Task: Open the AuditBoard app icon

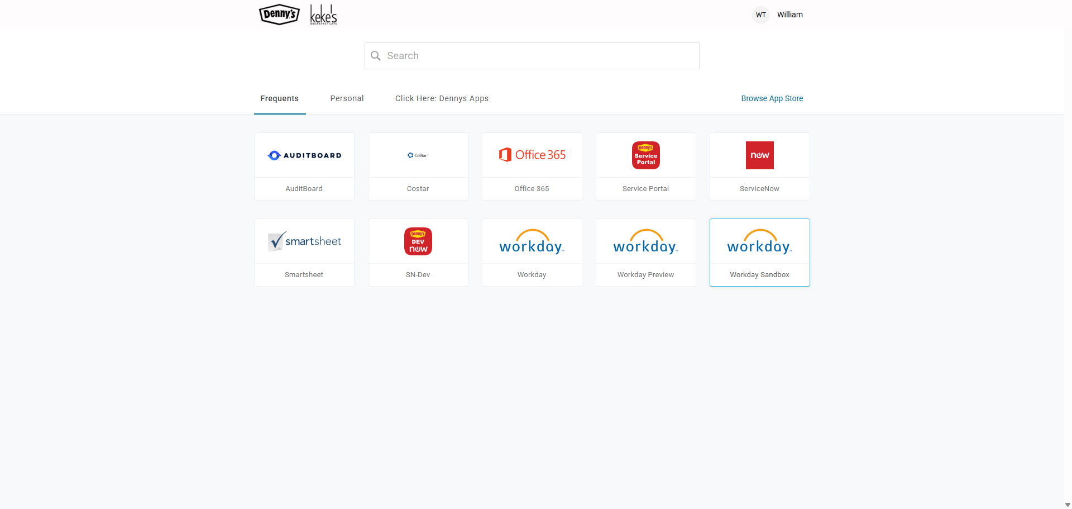Action: click(x=304, y=155)
